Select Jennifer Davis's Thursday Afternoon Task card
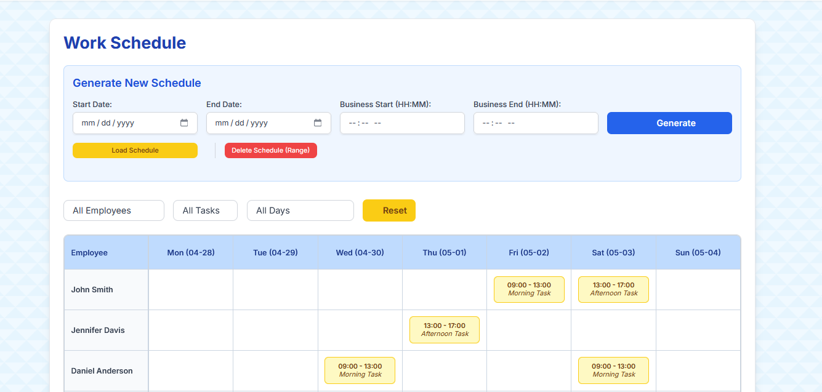This screenshot has height=392, width=822. [x=445, y=330]
